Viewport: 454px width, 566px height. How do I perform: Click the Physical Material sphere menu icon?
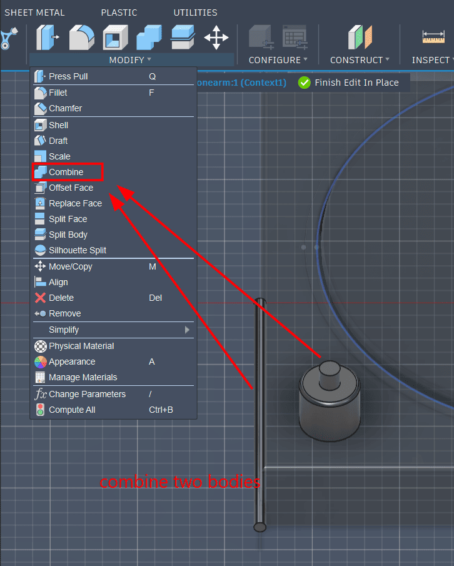(x=41, y=346)
